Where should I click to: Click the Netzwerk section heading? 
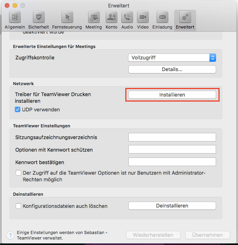[23, 84]
